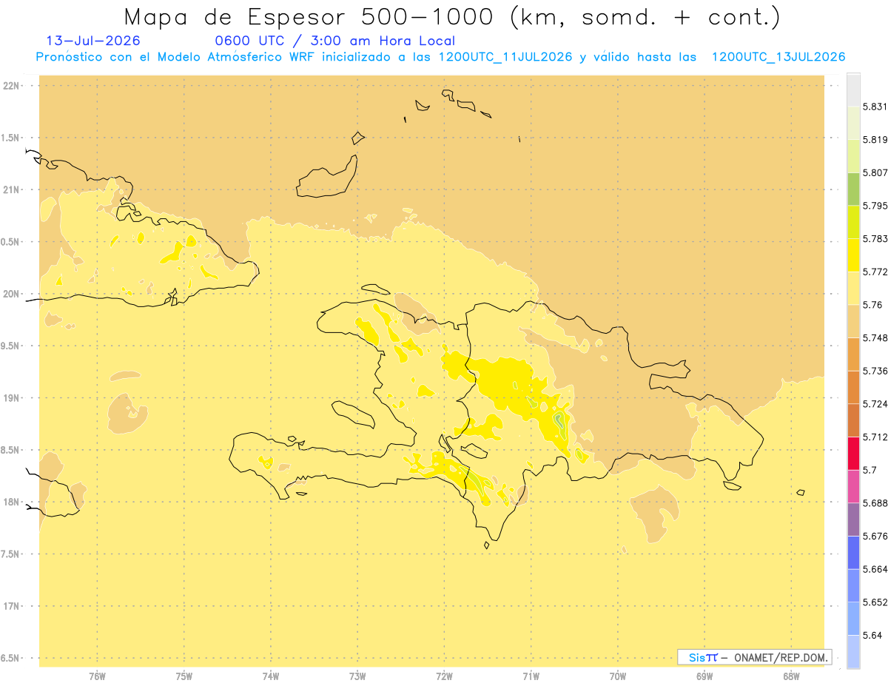
Task: Select the '18N' latitude label
Action: click(12, 502)
